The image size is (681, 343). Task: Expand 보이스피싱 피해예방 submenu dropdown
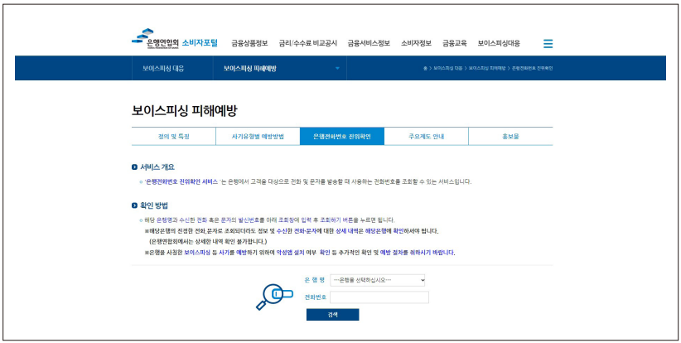[280, 68]
